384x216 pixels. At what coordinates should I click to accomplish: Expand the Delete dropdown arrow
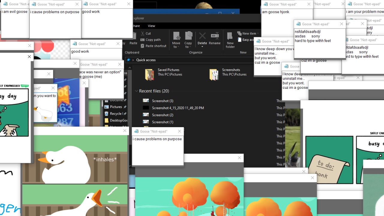coord(202,47)
